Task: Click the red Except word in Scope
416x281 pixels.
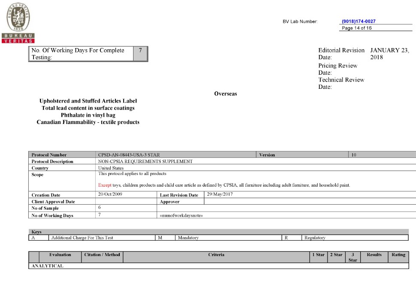Action: click(105, 185)
